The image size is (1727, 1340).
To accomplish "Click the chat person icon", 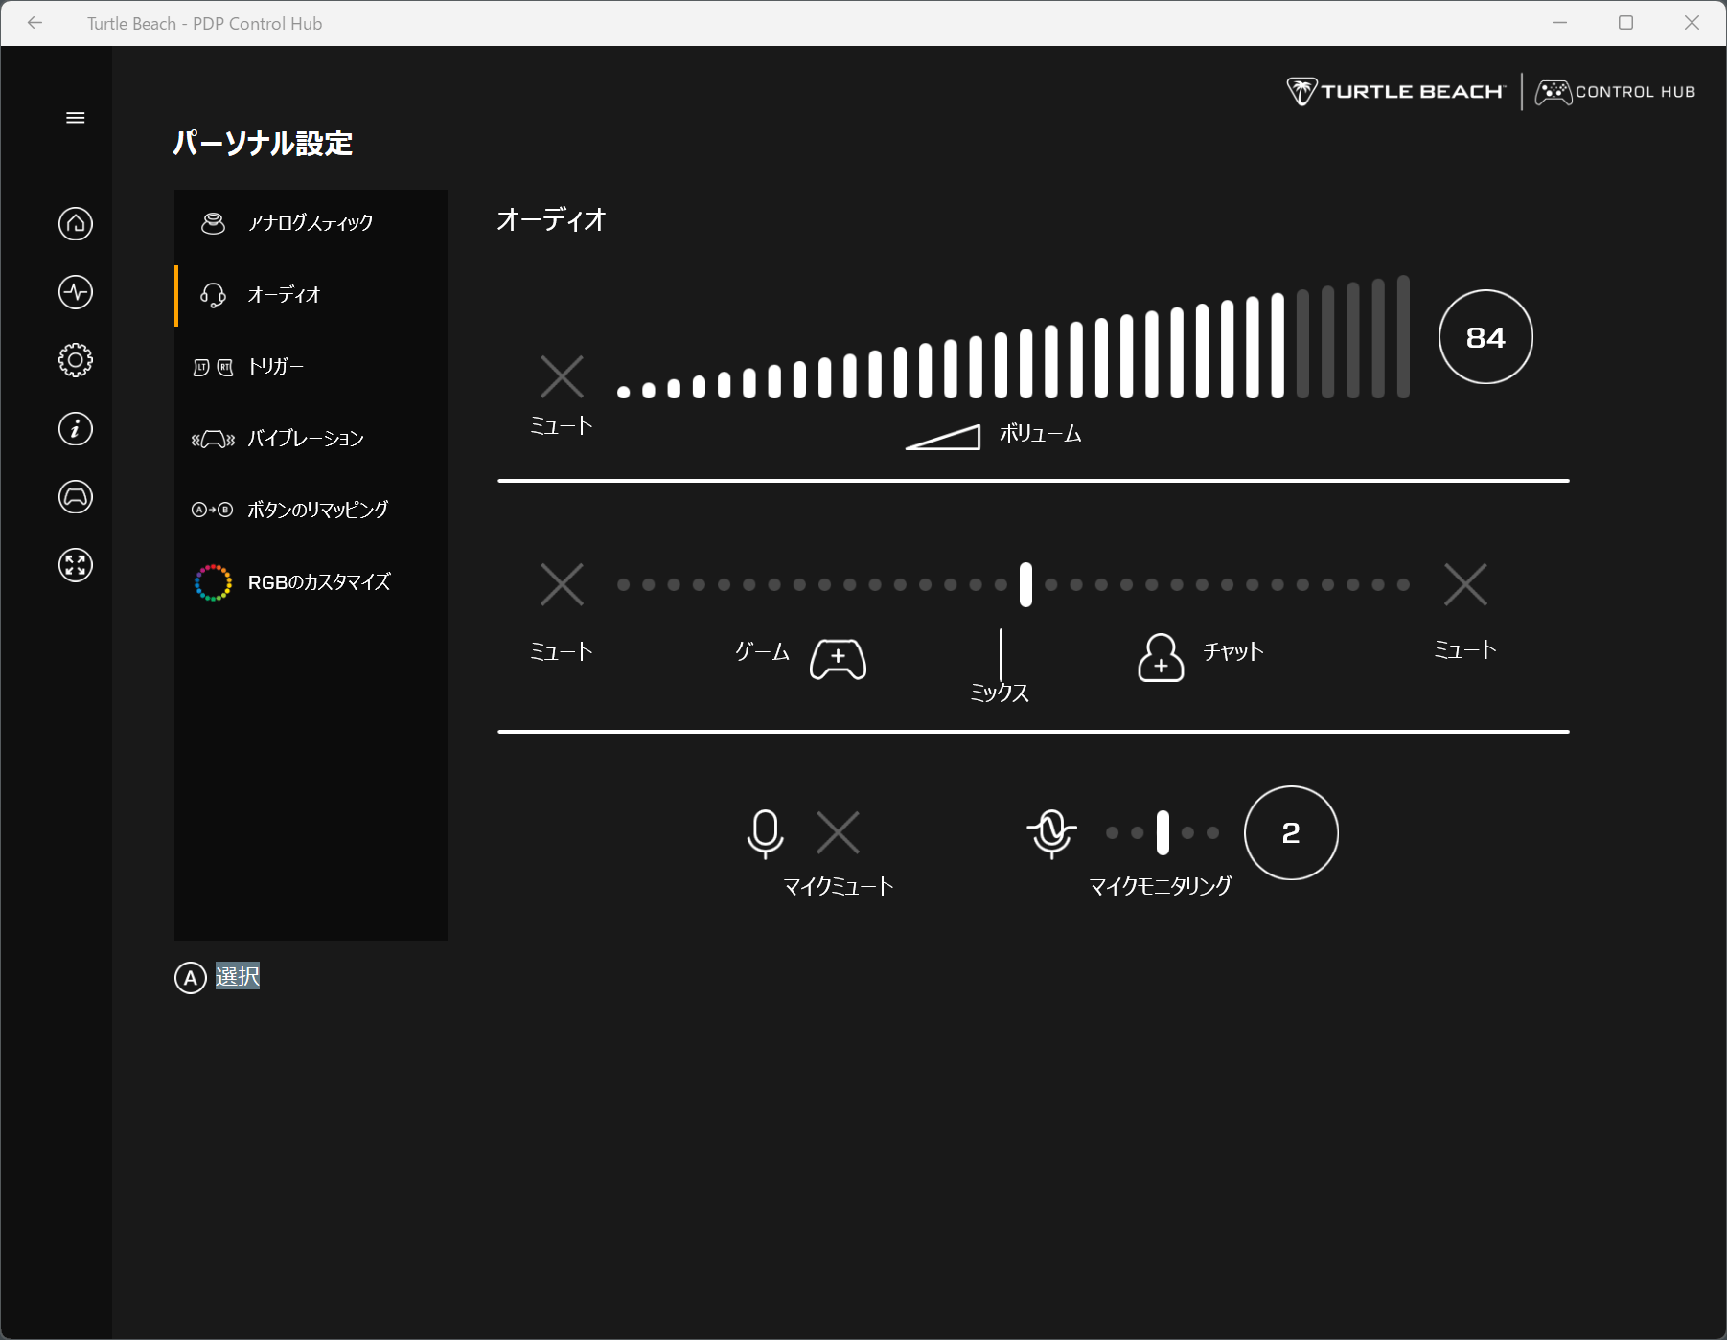I will tap(1160, 658).
